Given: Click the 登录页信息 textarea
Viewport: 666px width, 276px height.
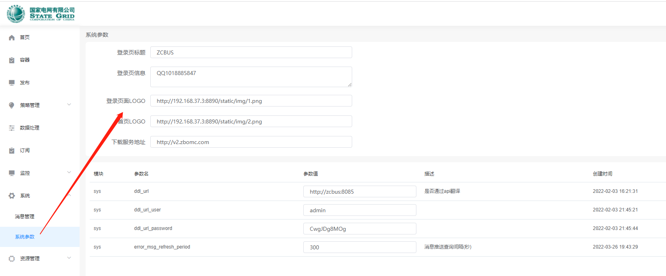Looking at the screenshot, I should [251, 77].
